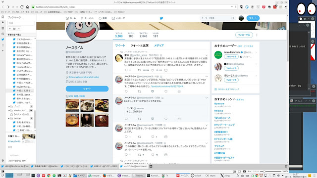Click the new folder icon in bookmarks panel
The height and width of the screenshot is (178, 317).
tap(14, 29)
